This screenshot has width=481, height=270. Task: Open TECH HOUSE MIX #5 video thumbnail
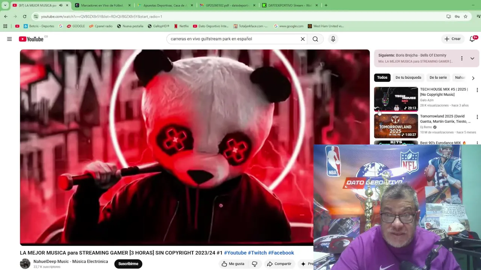click(x=396, y=99)
